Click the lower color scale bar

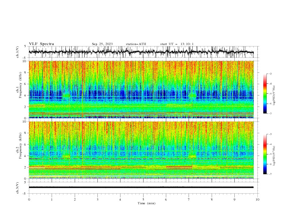265,154
